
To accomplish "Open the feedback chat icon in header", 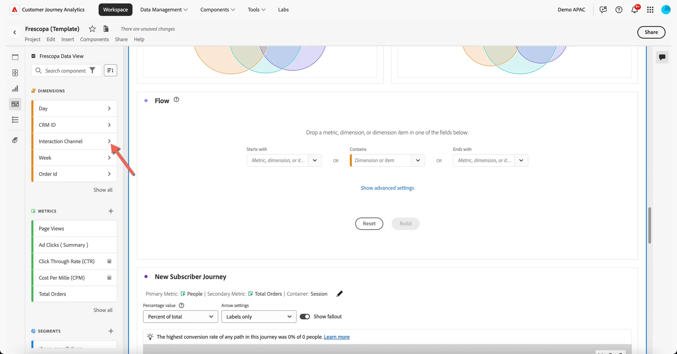I will (x=603, y=9).
